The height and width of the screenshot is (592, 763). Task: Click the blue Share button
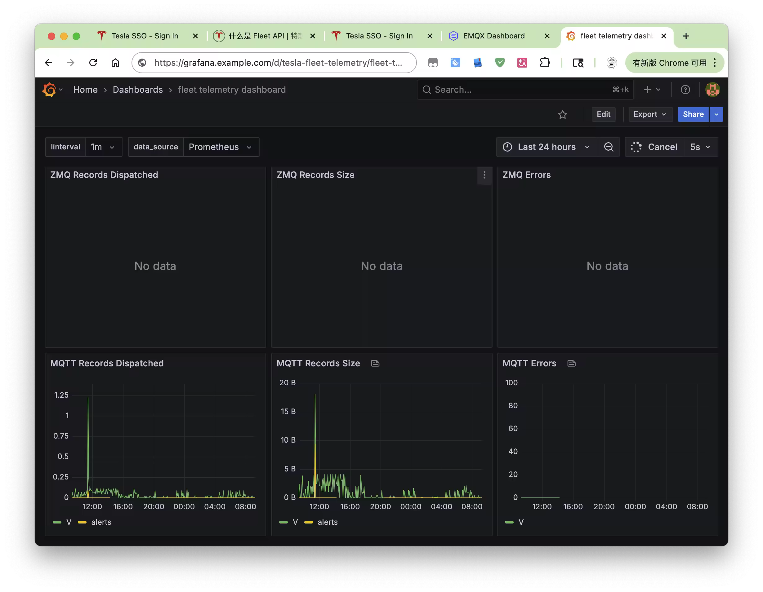click(x=693, y=114)
